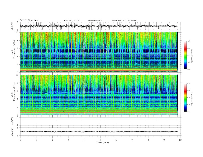This screenshot has height=157, width=203.
Task: Click the '5' upper tick of ch.1(V) axis
Action: point(18,22)
